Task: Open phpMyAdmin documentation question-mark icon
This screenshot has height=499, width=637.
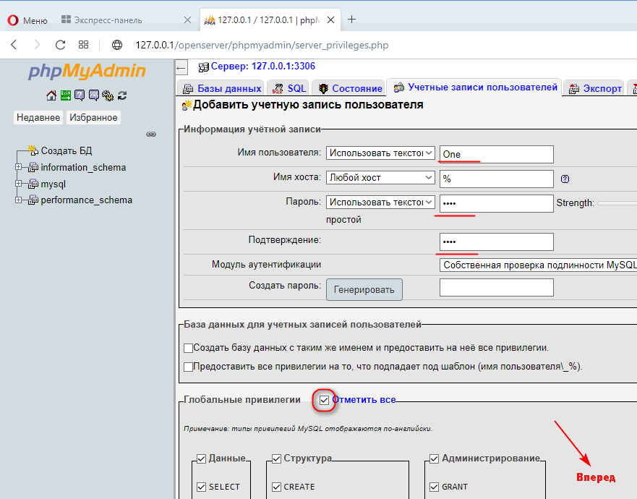Action: pyautogui.click(x=80, y=95)
